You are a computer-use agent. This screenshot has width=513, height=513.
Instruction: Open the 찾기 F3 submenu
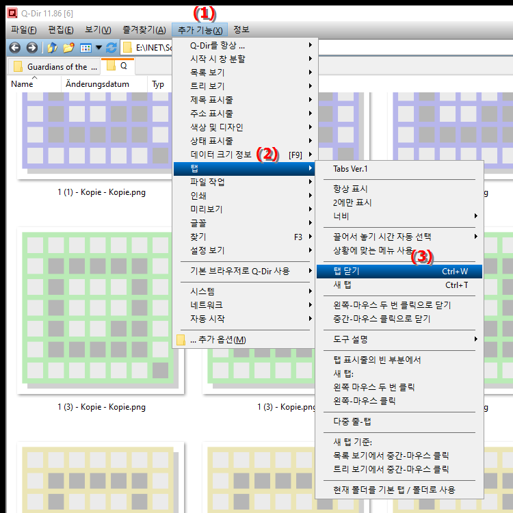pos(244,237)
